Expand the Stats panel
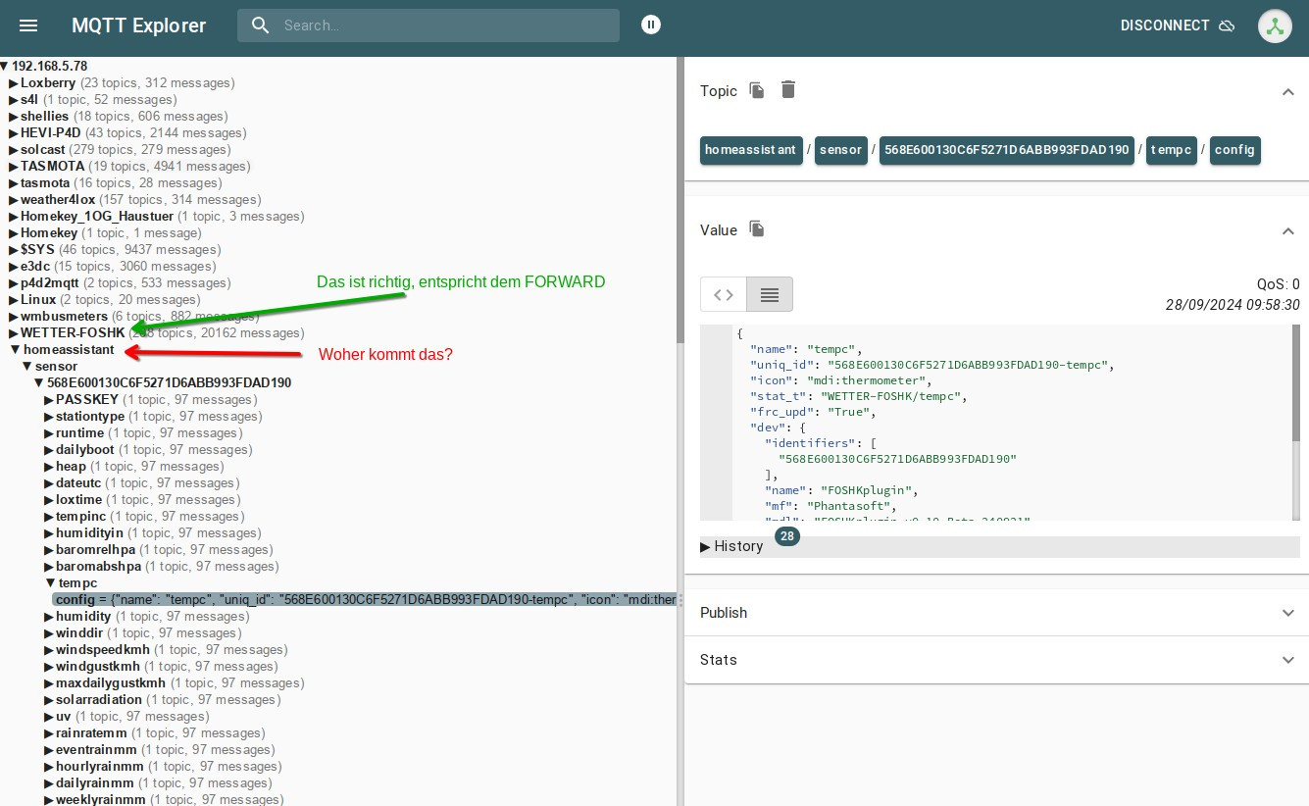 [1287, 660]
